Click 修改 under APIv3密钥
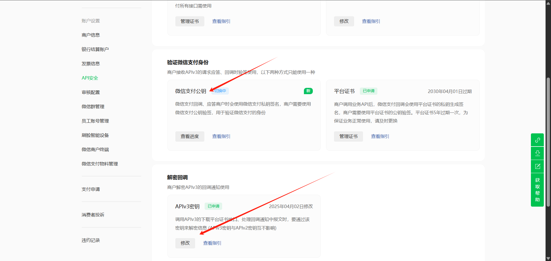Screen dimensions: 551x261 (x=185, y=243)
